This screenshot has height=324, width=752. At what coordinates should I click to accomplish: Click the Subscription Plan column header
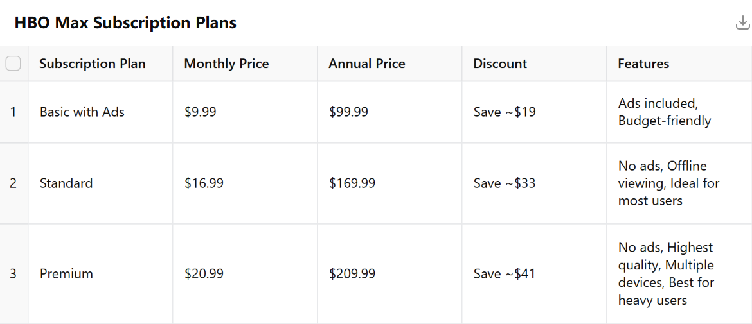[93, 64]
